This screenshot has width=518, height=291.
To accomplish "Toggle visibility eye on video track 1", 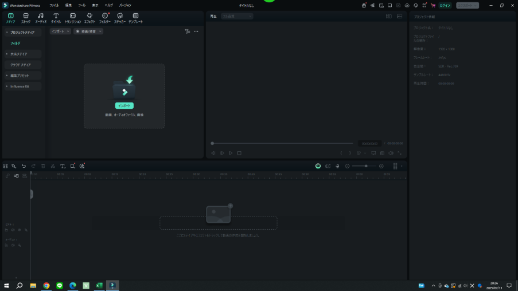I will point(20,230).
